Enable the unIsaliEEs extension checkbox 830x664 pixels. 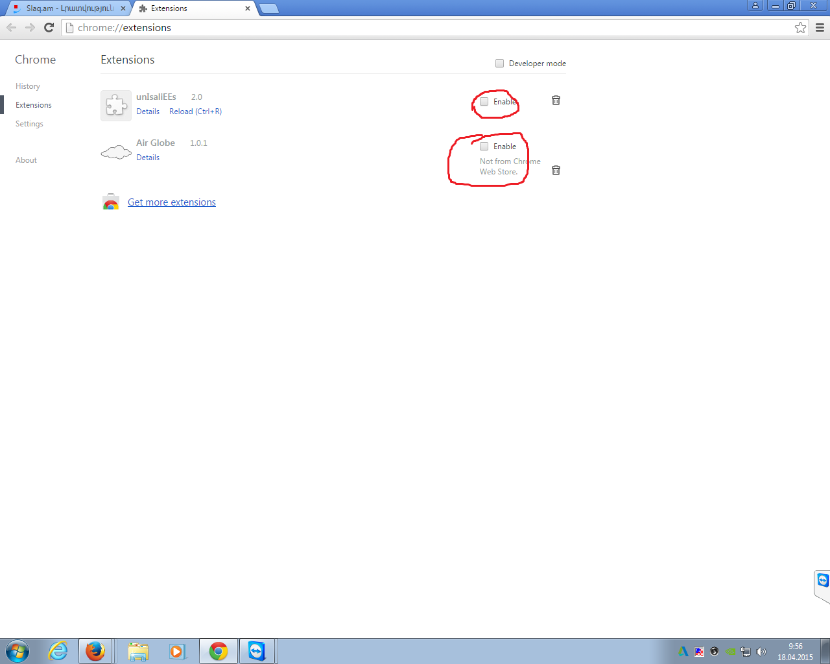click(484, 102)
